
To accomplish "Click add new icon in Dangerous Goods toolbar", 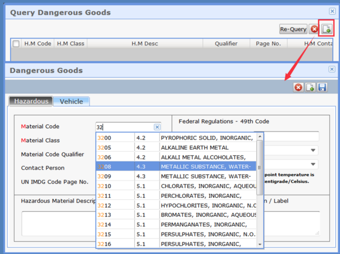I will [x=310, y=88].
